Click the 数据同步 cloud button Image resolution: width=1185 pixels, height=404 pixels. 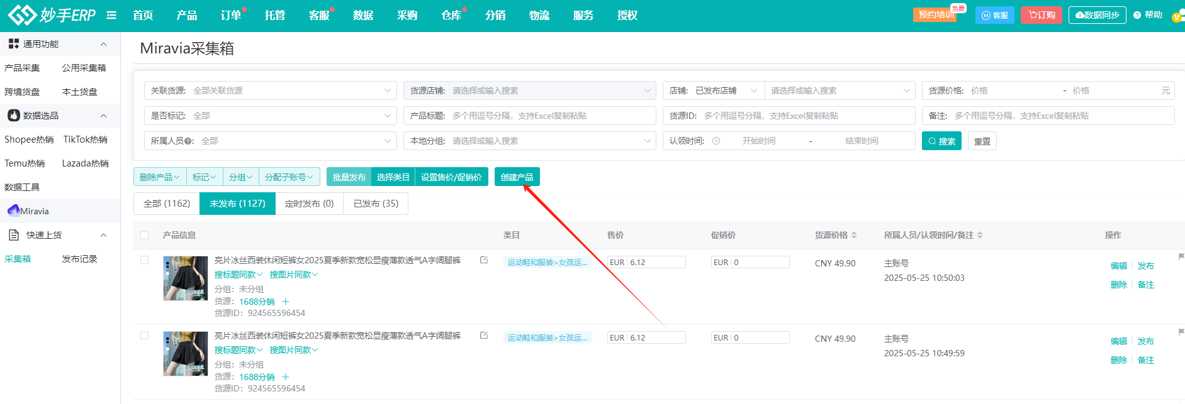coord(1098,15)
